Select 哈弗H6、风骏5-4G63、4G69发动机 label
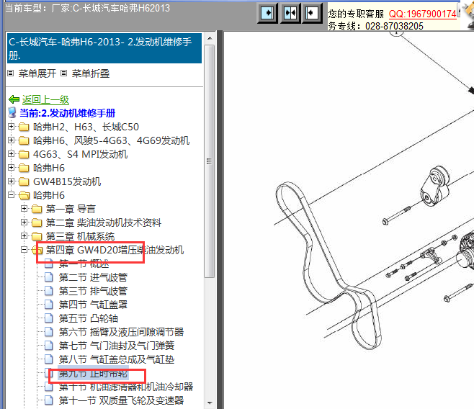Viewport: 474px width, 409px height. (111, 140)
